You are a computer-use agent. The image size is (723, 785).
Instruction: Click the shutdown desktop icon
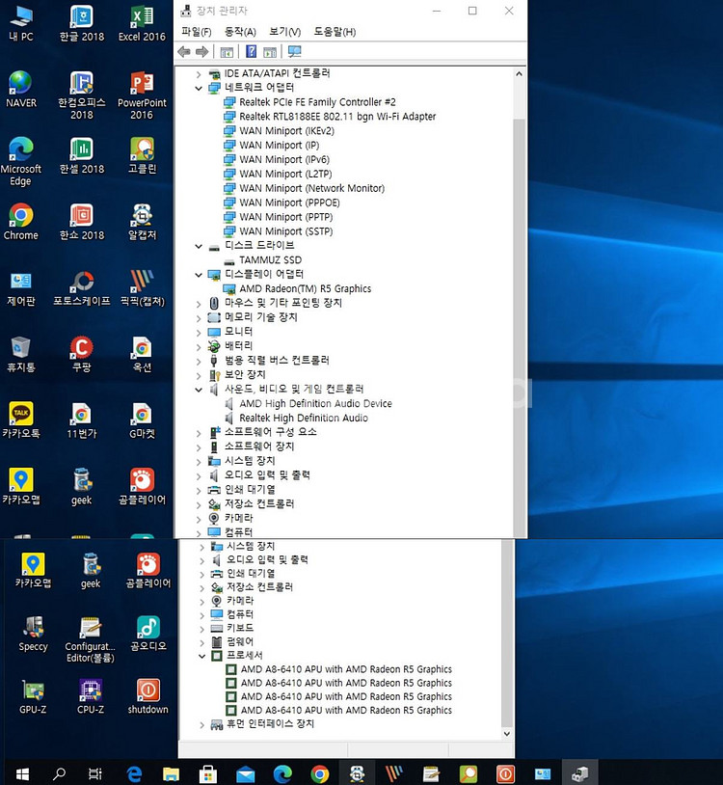pos(148,697)
